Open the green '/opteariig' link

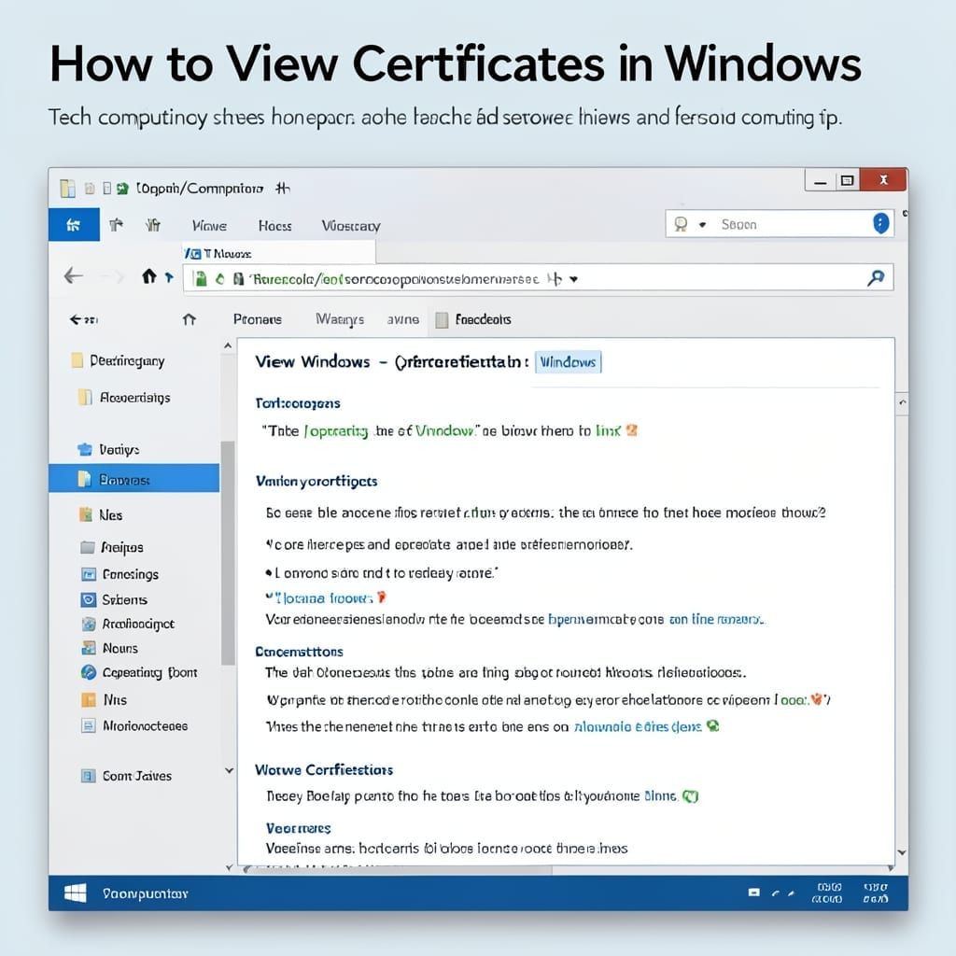click(335, 431)
